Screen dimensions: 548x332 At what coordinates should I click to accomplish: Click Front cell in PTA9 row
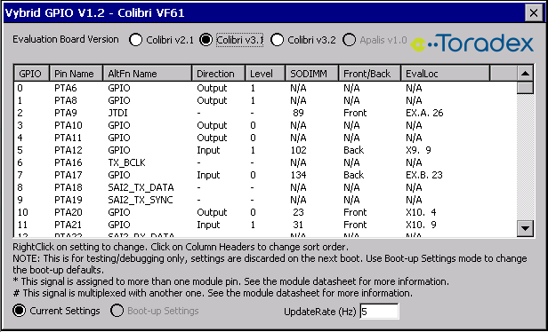(355, 113)
